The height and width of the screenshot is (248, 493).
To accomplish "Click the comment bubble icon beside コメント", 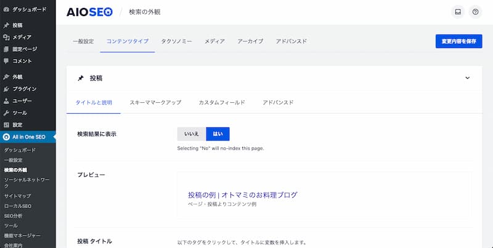I will [x=6, y=61].
